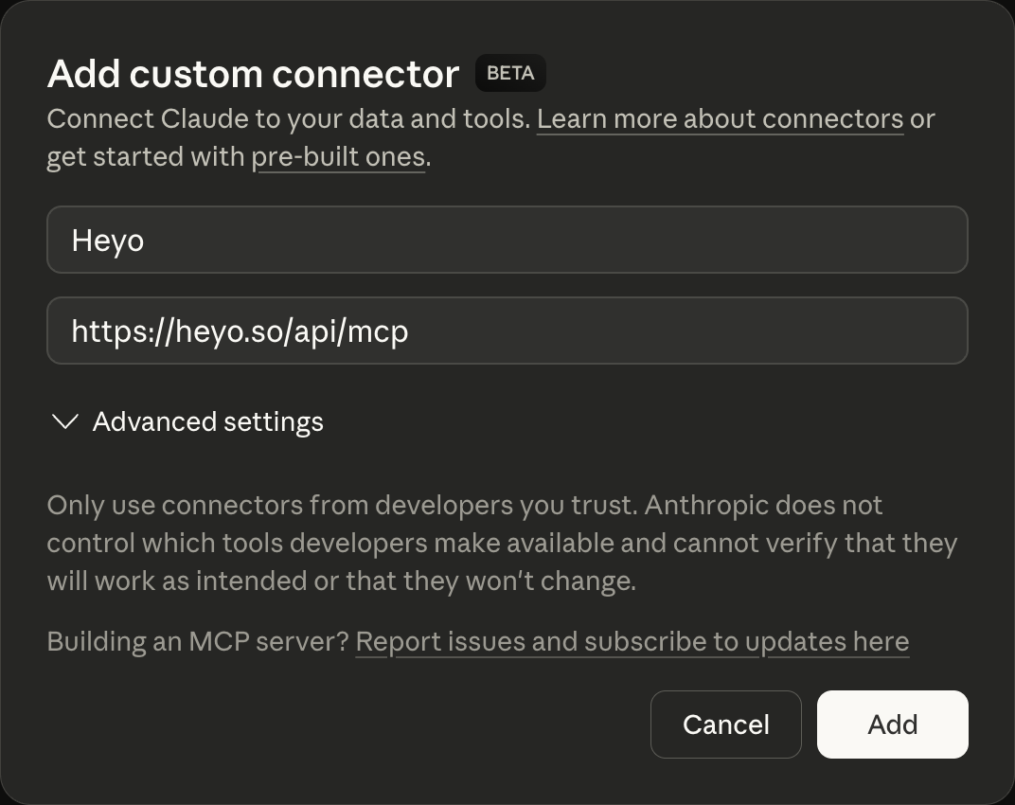1015x805 pixels.
Task: Collapse the Advanced settings disclosure arrow
Action: click(64, 422)
